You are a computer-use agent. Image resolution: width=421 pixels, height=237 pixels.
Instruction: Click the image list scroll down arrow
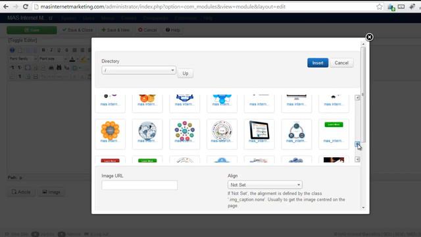357,159
